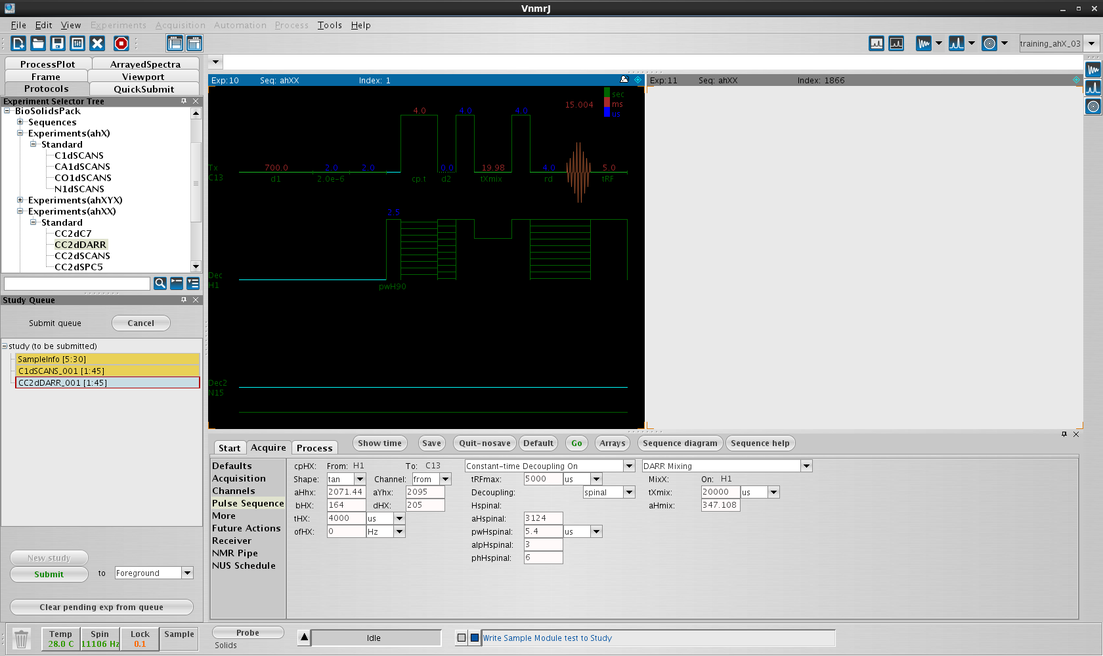The width and height of the screenshot is (1103, 656).
Task: Expand the Experiments(ahXYX) tree node
Action: pyautogui.click(x=20, y=200)
